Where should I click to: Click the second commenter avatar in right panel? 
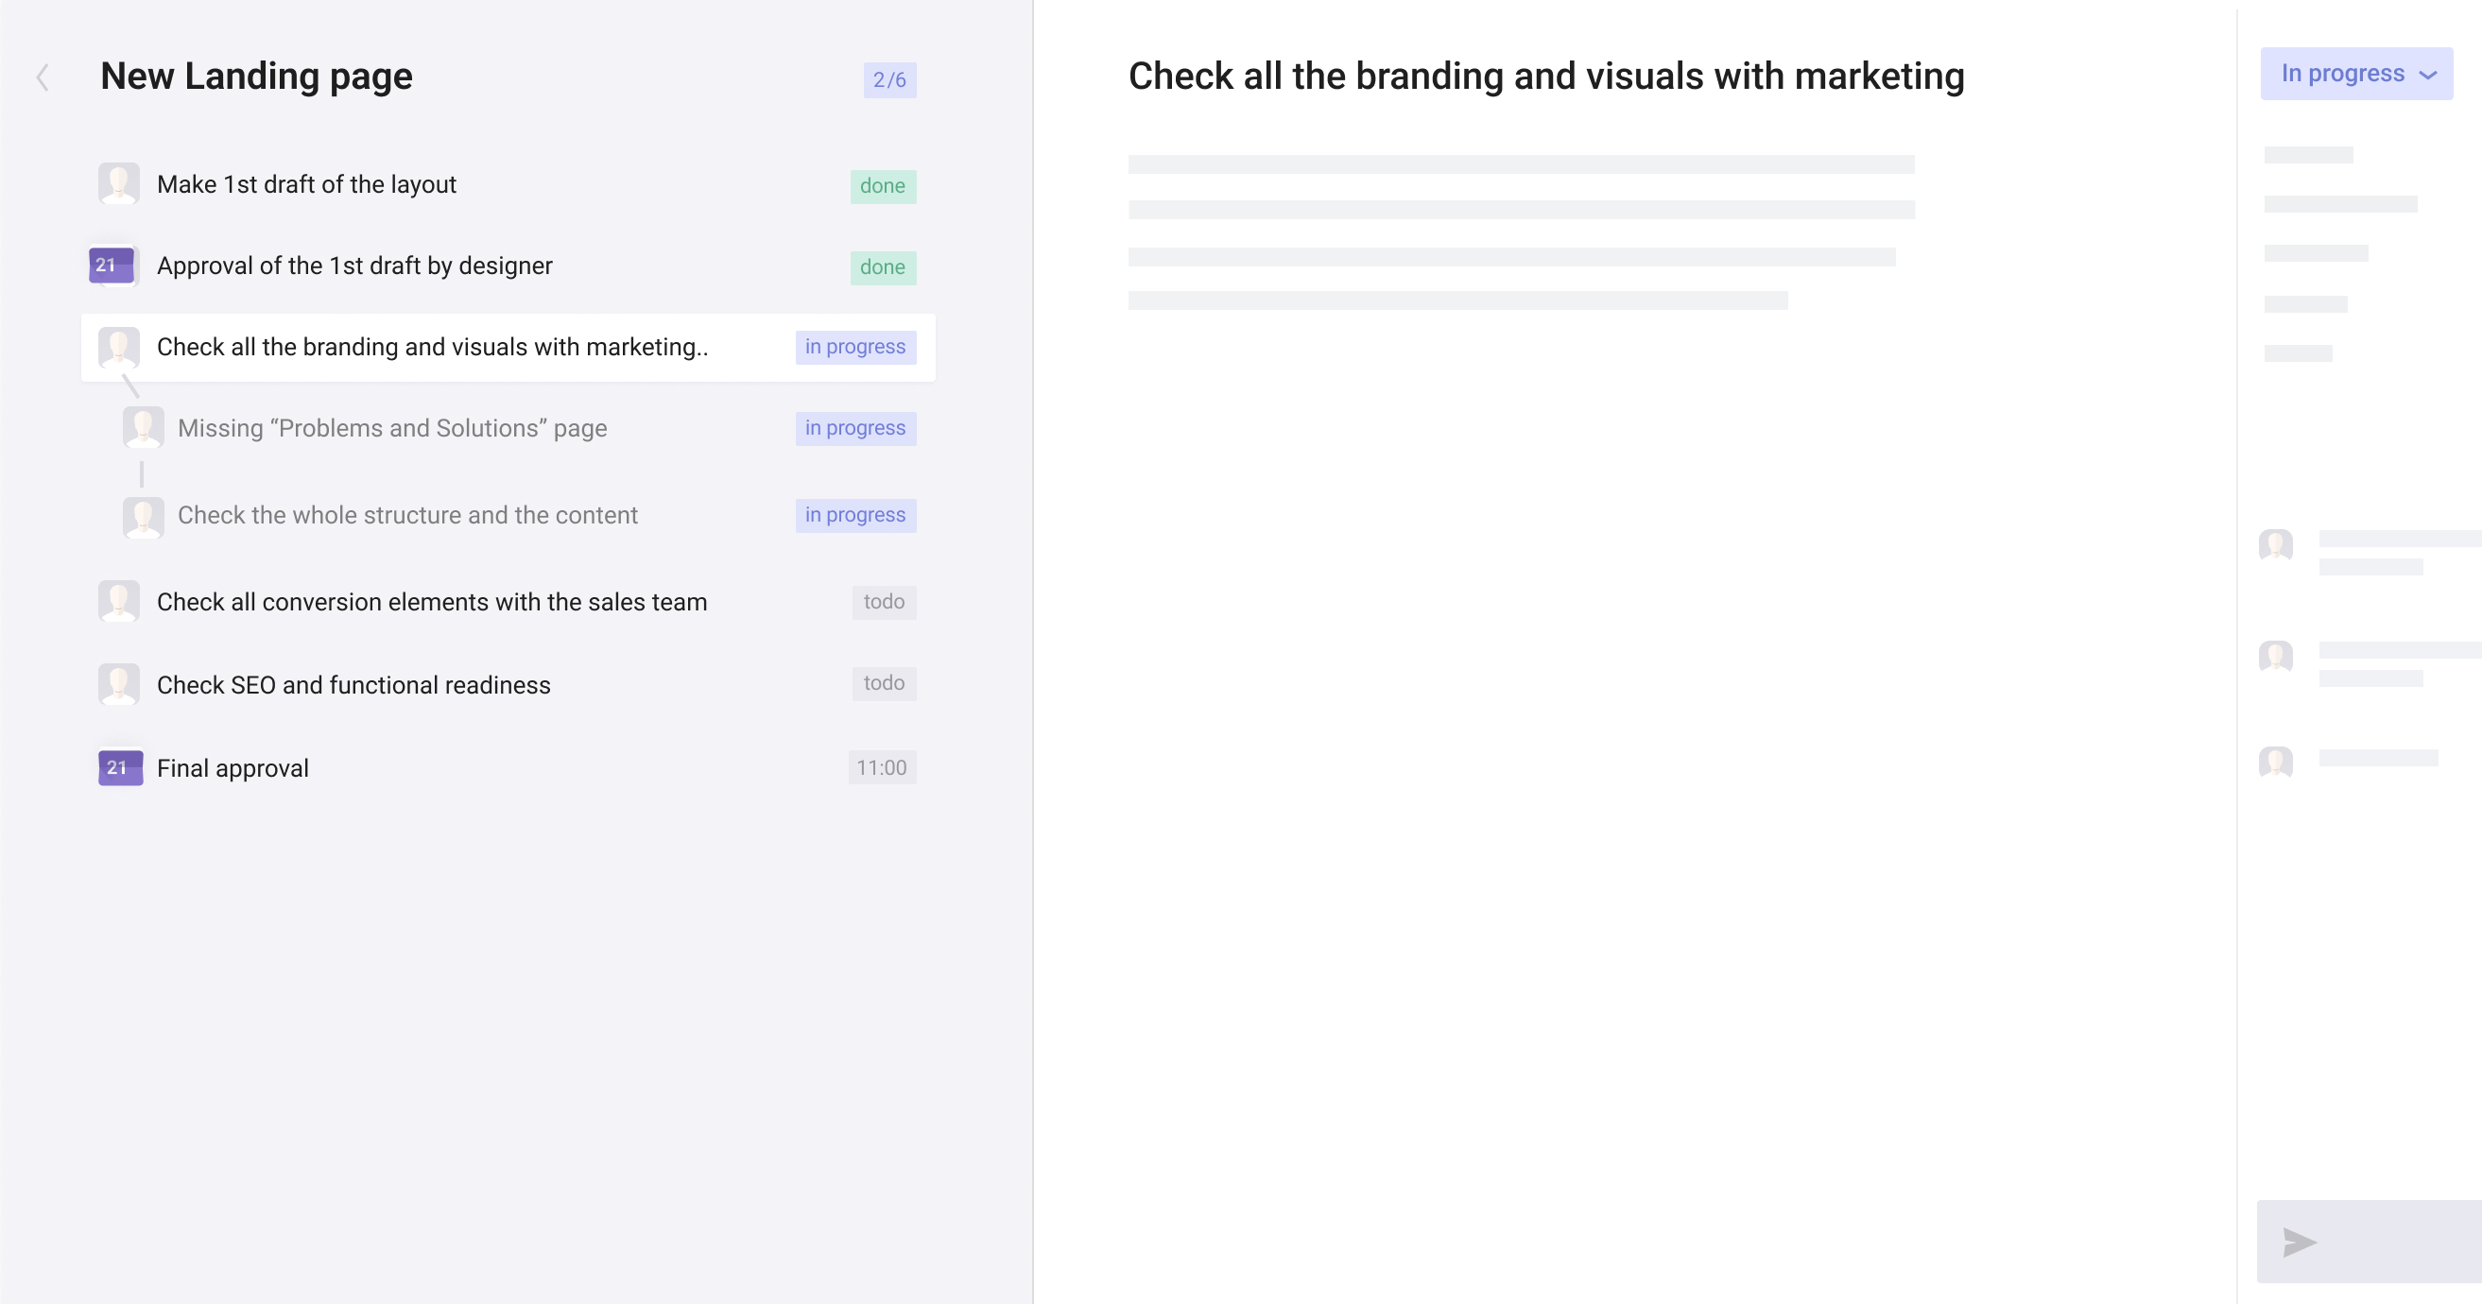[x=2276, y=657]
